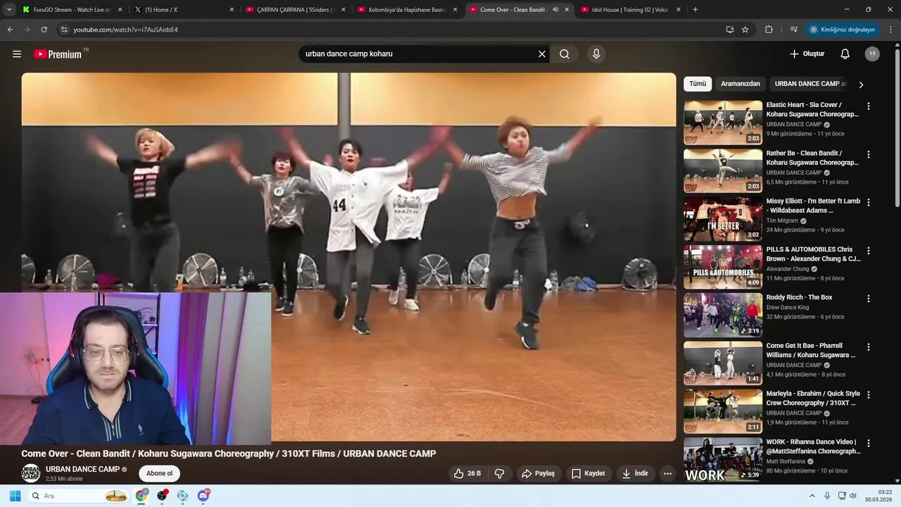Close the Come Over - Clean Bandit tab
The width and height of the screenshot is (901, 507).
coord(567,10)
